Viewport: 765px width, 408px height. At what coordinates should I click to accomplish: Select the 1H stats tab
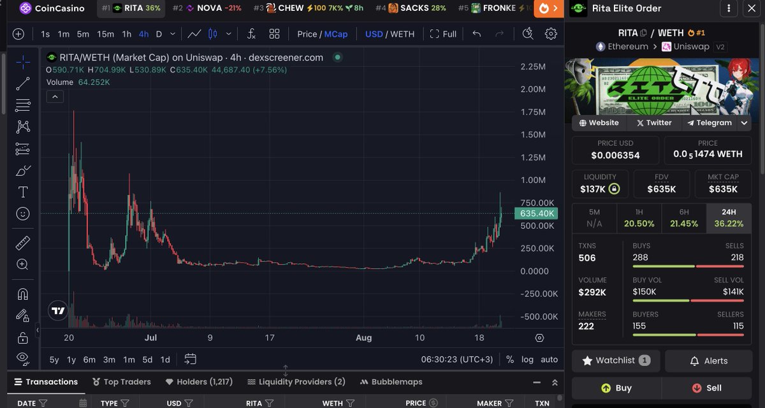(x=639, y=218)
